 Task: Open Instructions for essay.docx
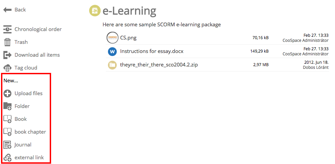pyautogui.click(x=152, y=51)
